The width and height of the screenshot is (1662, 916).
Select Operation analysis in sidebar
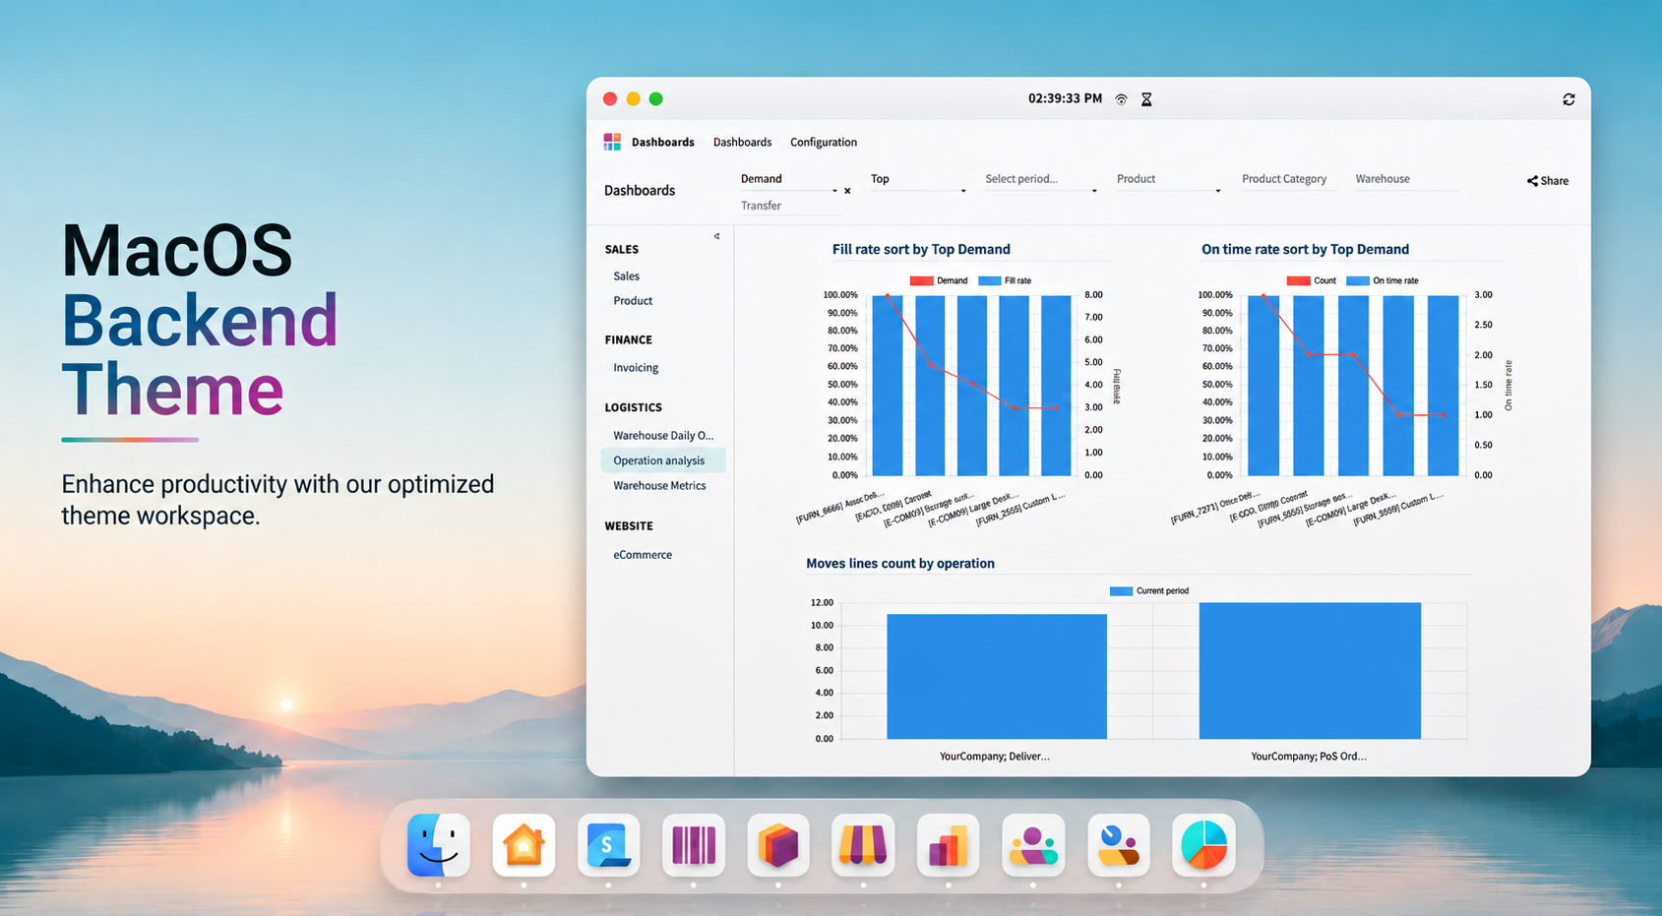click(x=663, y=460)
